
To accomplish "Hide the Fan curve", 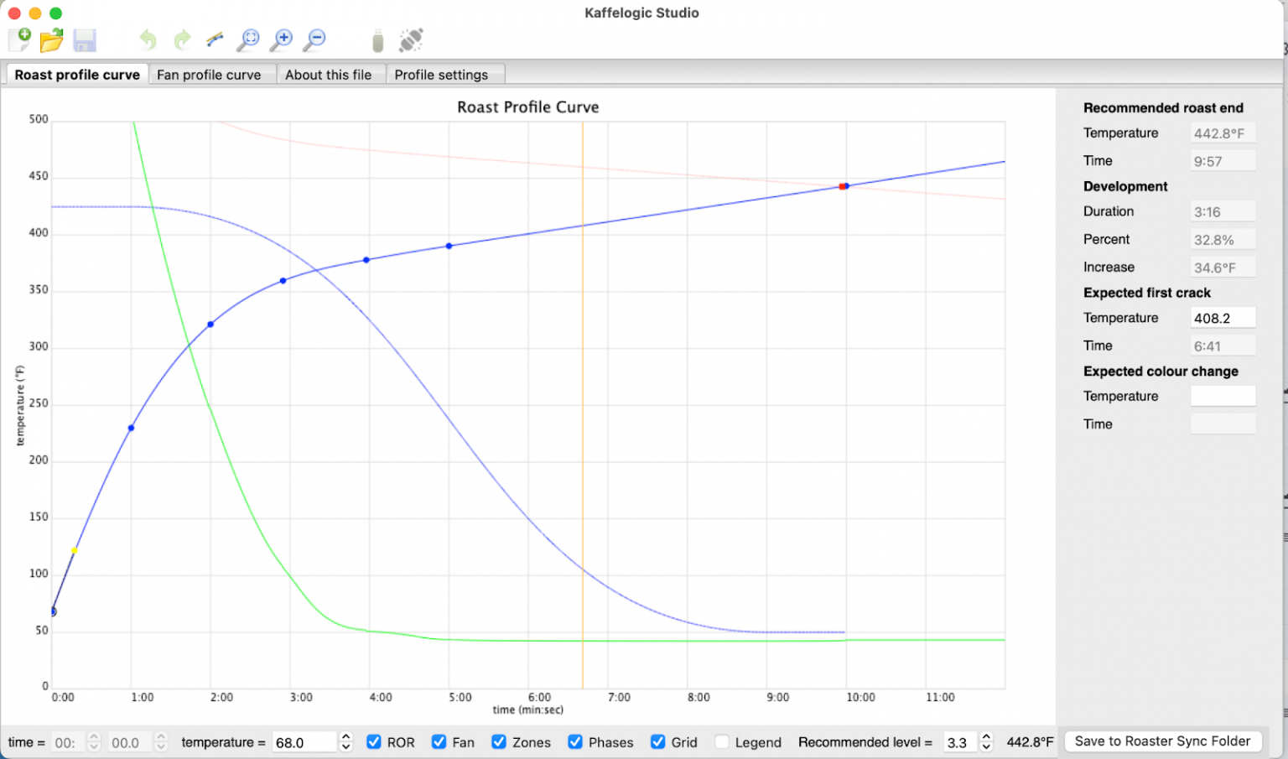I will 439,741.
